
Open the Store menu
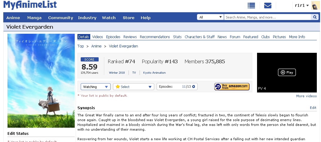pyautogui.click(x=129, y=18)
